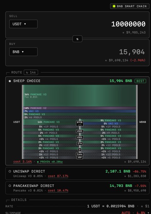151x214 pixels.
Task: Click the swap sell/buy direction arrows icon
Action: 77,39
